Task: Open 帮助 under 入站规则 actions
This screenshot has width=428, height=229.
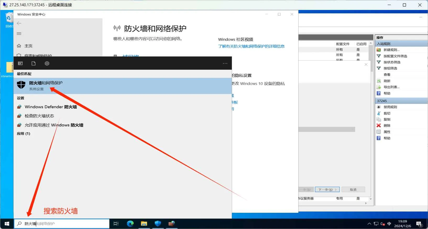Action: pos(387,93)
